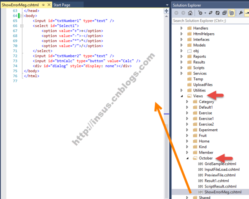249x199 pixels.
Task: Expand the Reports folder
Action: tap(182, 56)
